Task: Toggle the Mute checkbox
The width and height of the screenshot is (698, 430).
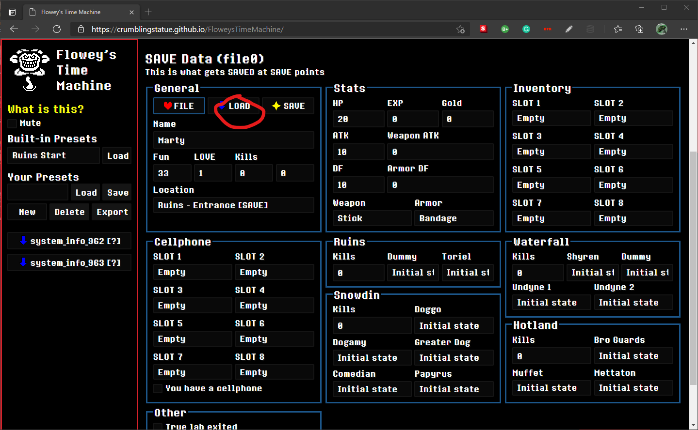Action: (x=13, y=123)
